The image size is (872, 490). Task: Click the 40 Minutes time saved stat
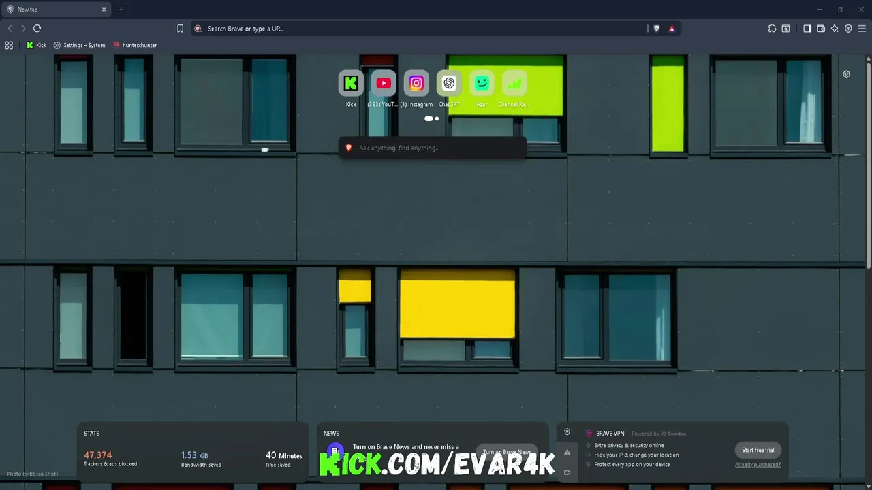pyautogui.click(x=283, y=459)
